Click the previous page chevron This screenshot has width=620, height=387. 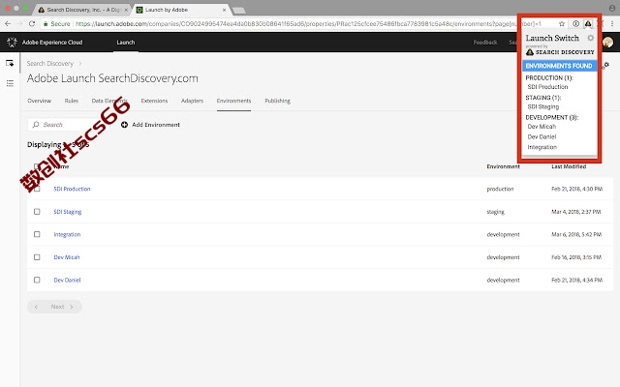coord(36,307)
